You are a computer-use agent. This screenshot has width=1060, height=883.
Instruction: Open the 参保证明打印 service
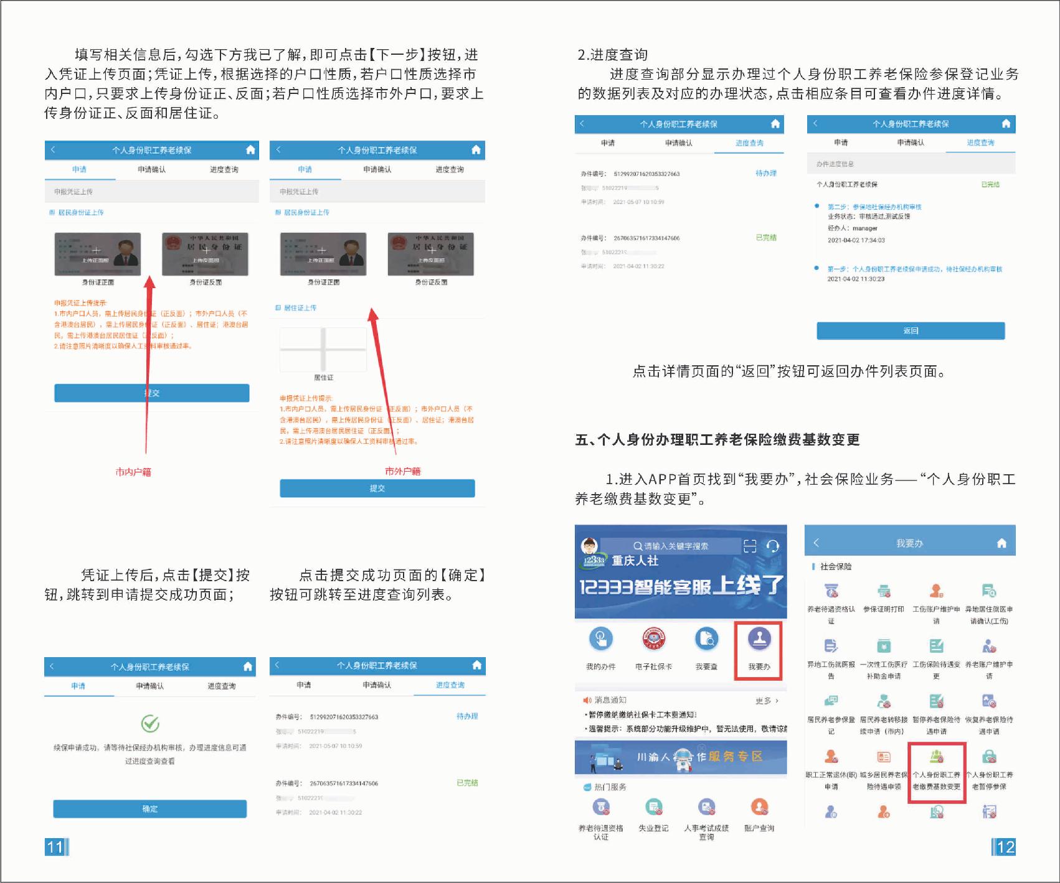click(x=884, y=591)
